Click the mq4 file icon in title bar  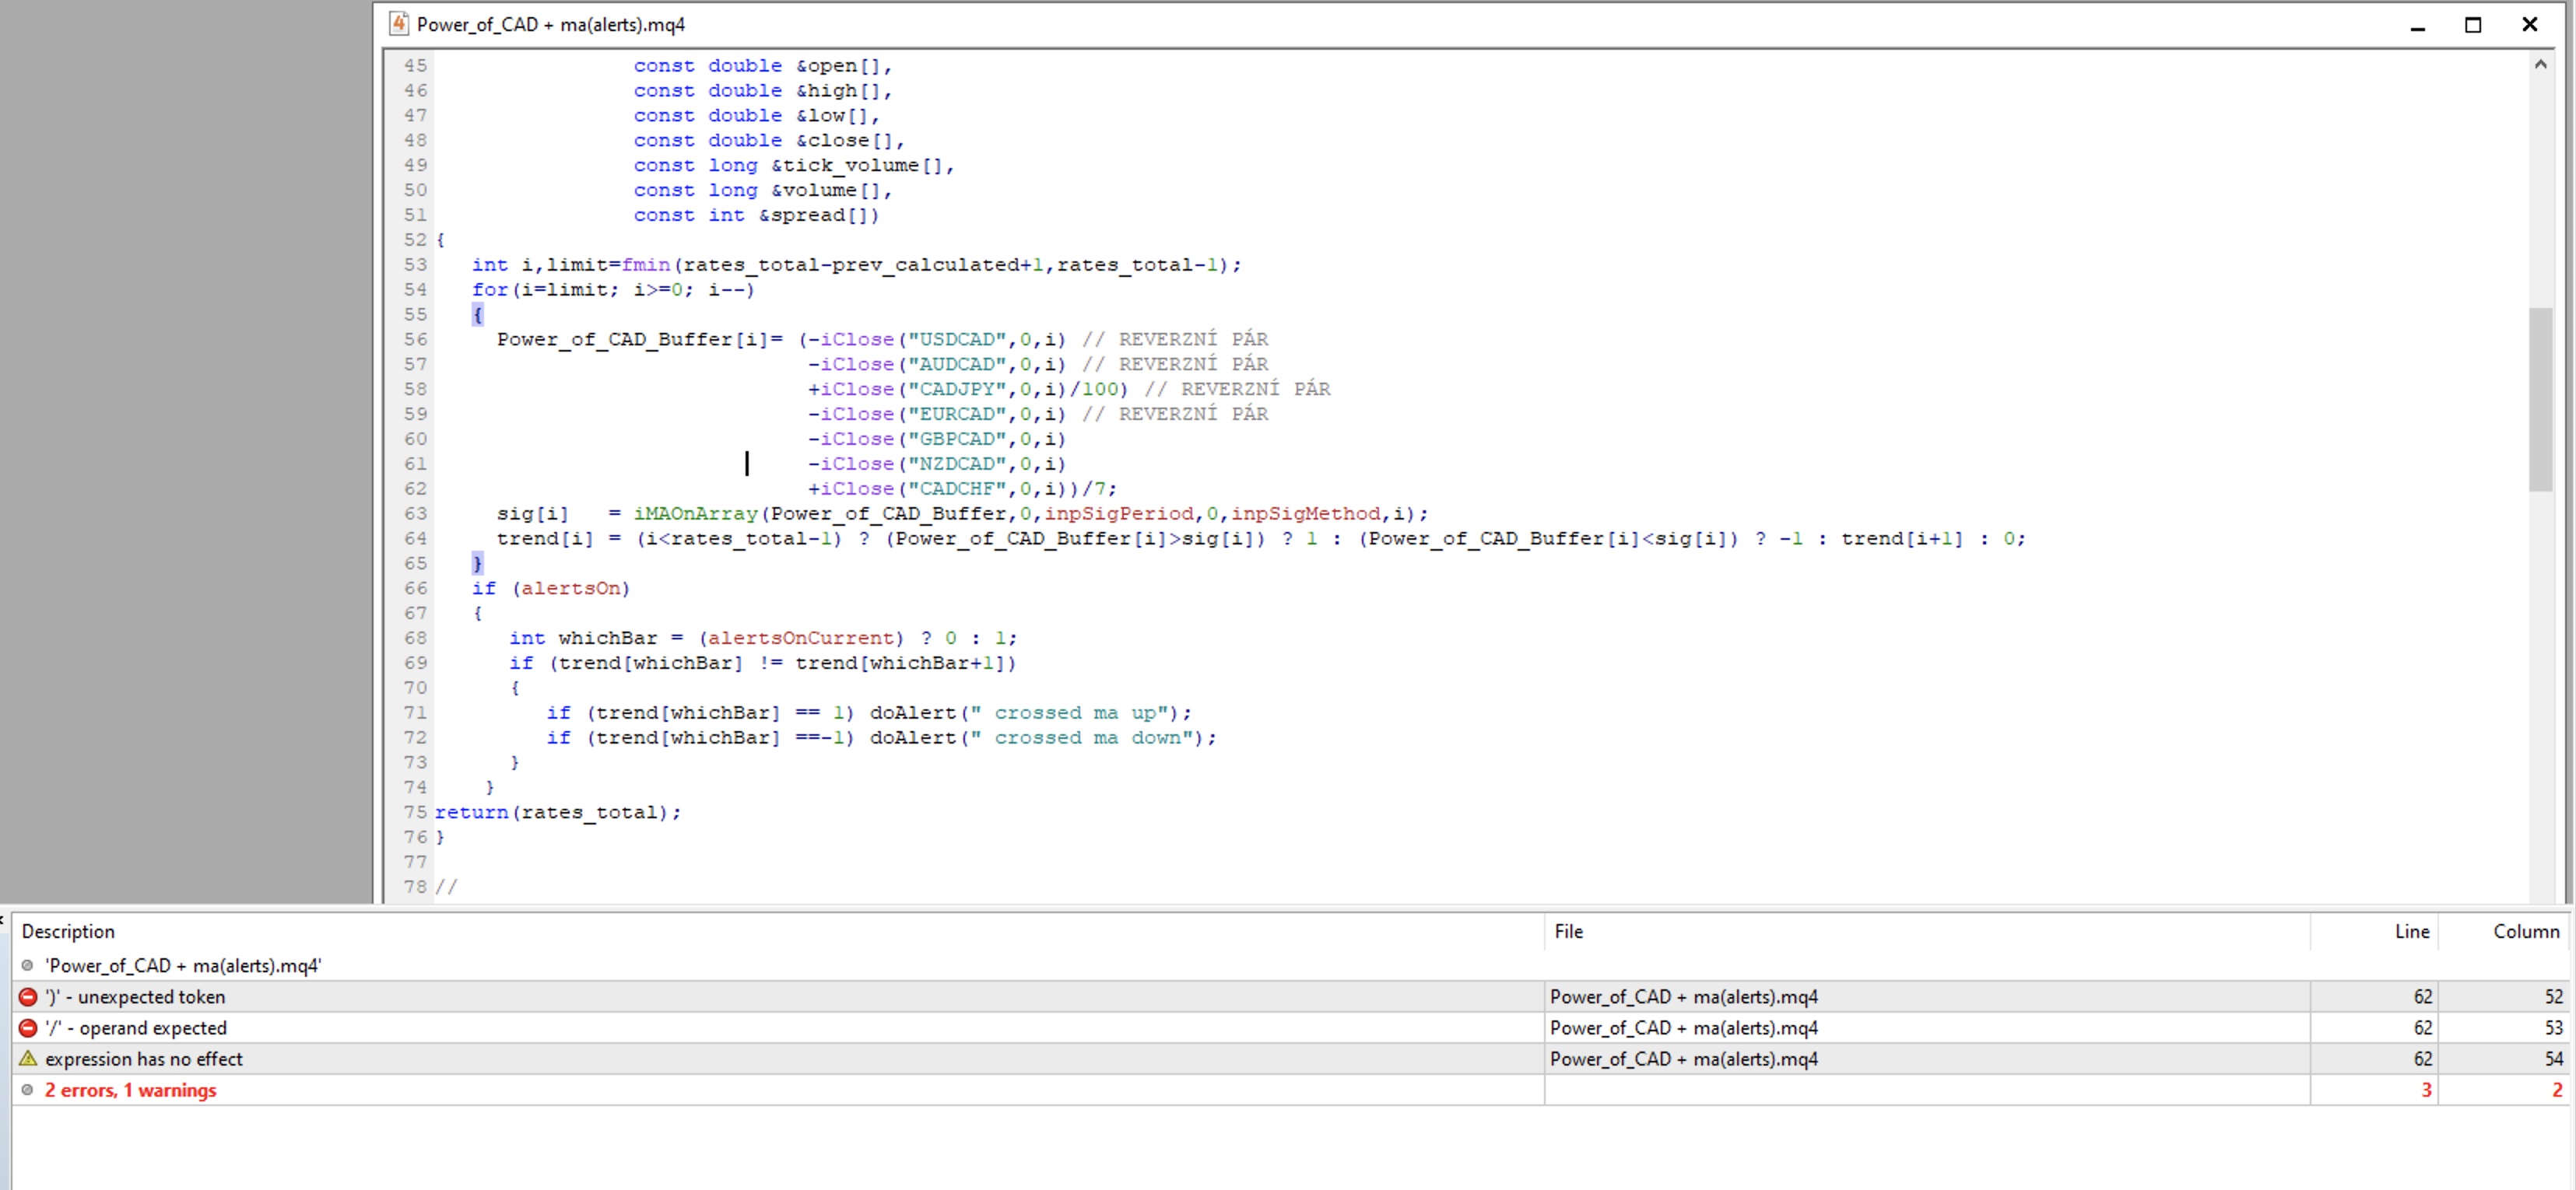(x=398, y=23)
